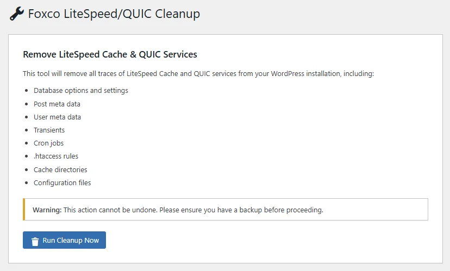
Task: Click the bold "Warning:" label
Action: 47,210
